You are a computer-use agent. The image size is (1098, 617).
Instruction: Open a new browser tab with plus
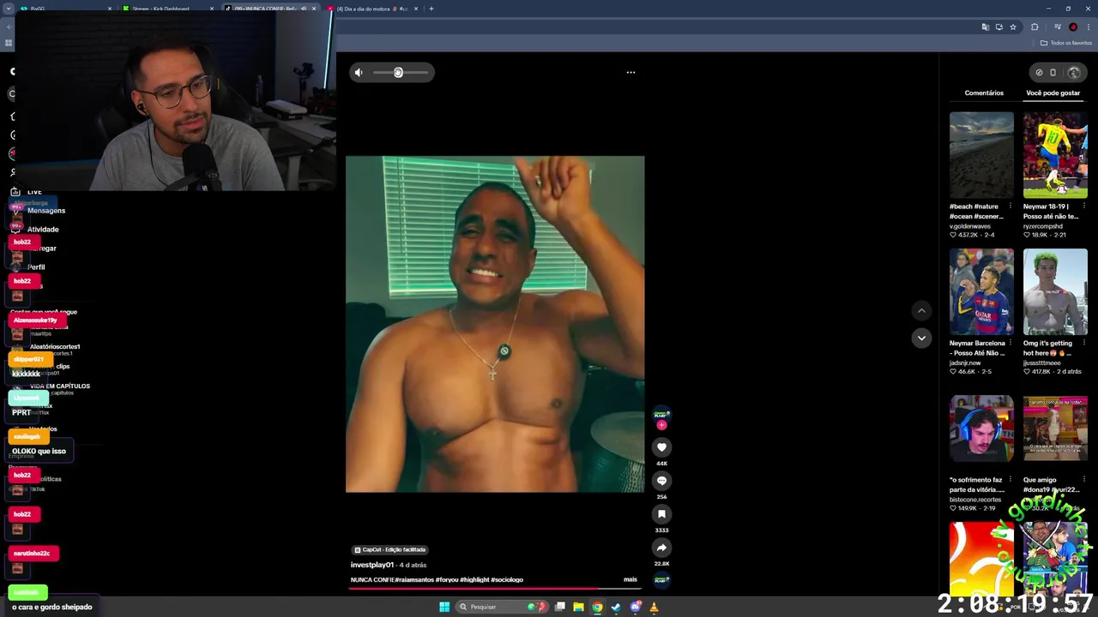pos(431,9)
